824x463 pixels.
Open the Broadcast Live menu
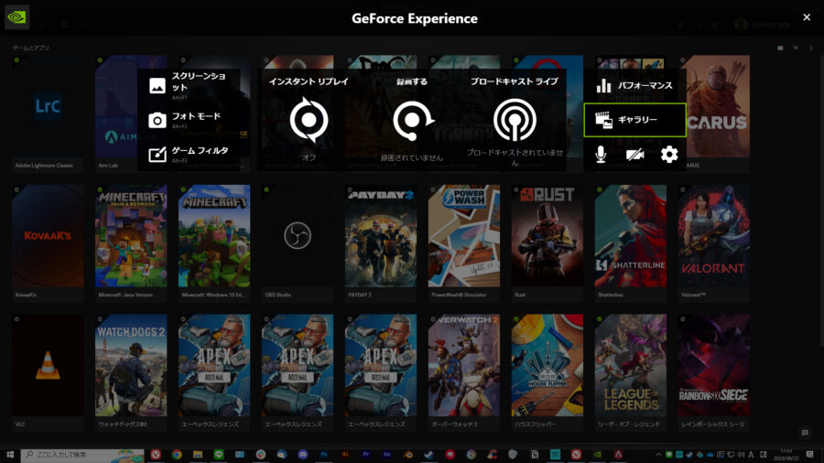point(515,120)
